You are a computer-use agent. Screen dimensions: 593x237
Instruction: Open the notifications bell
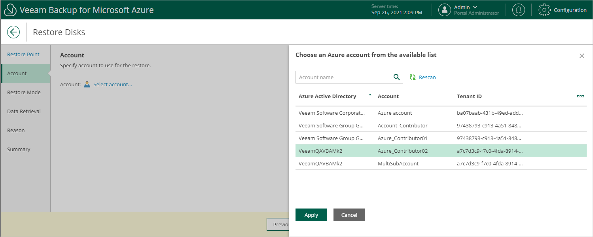click(519, 10)
